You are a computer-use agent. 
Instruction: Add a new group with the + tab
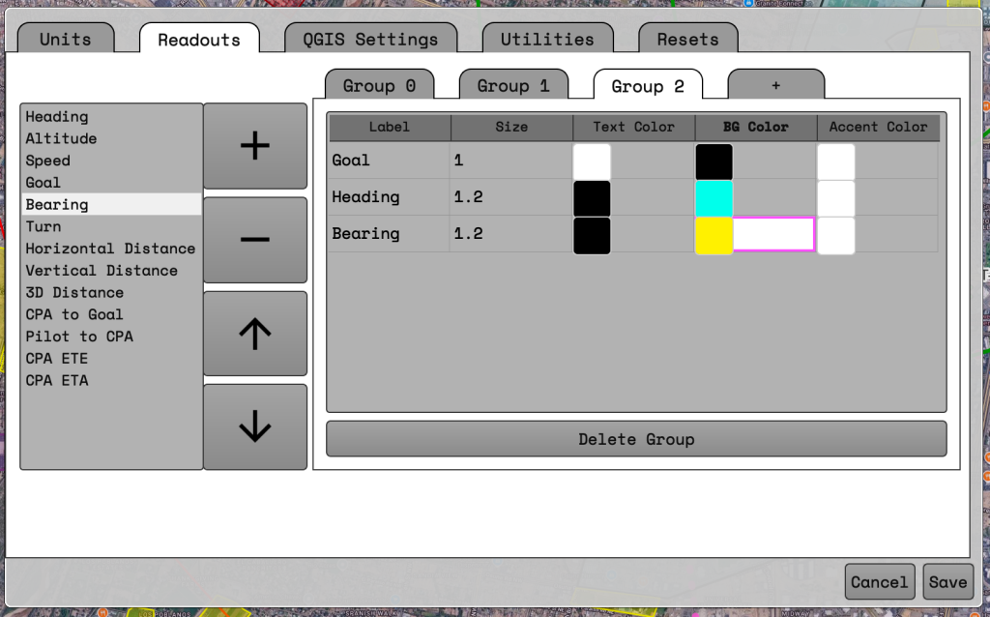pyautogui.click(x=775, y=86)
